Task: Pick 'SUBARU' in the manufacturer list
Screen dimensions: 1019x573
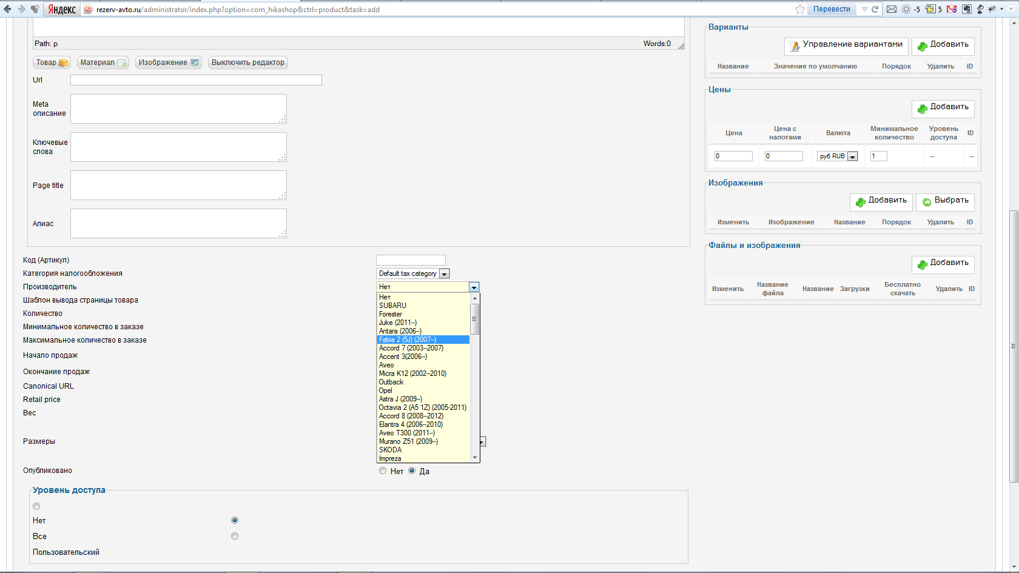Action: pos(392,306)
